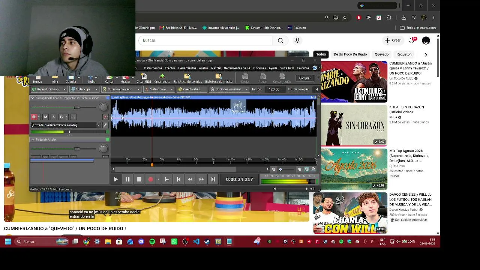Open the Crear beats tool
480x270 pixels.
click(x=162, y=78)
